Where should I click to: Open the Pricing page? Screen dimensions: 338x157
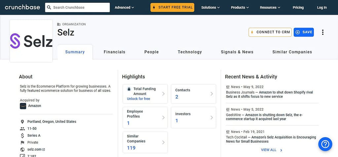(298, 8)
